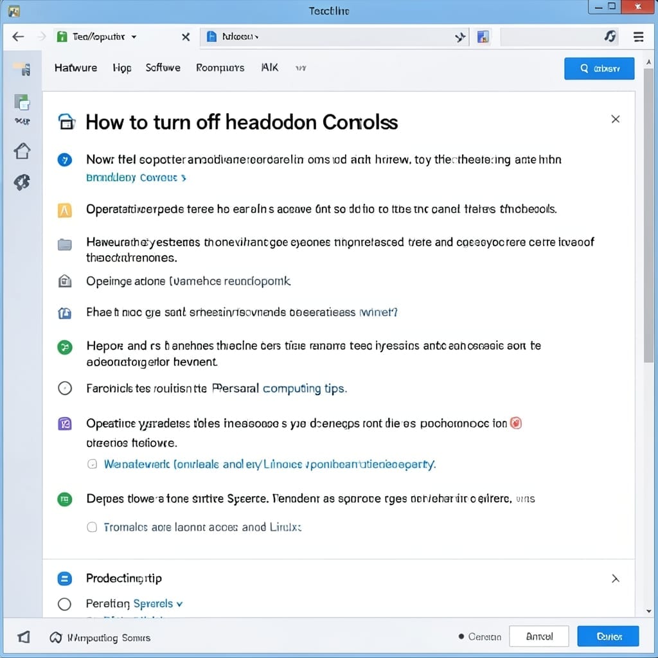Viewport: 658px width, 658px height.
Task: Click the blue button at bottom right
Action: point(608,637)
